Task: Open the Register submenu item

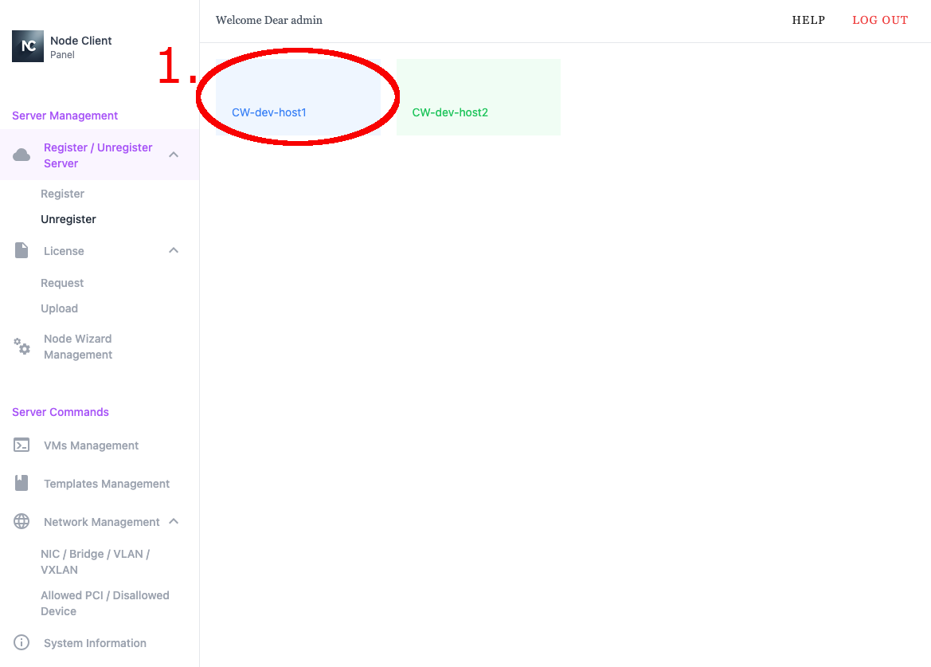Action: click(62, 194)
